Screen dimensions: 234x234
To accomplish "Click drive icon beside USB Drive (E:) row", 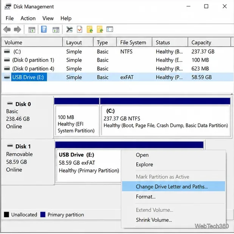I will [7, 77].
